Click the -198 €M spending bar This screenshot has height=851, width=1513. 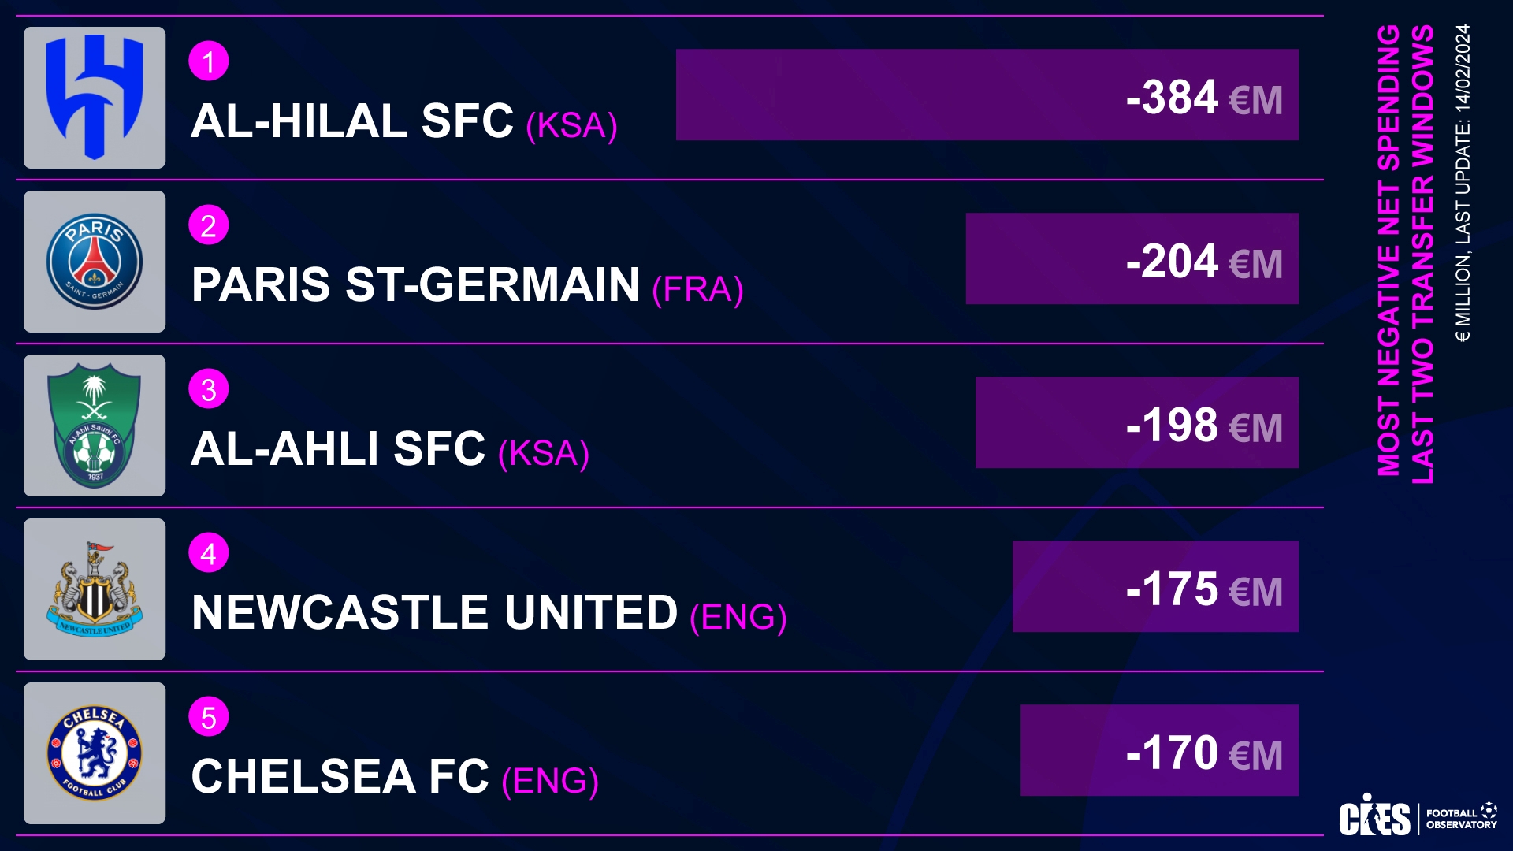[x=1137, y=422]
